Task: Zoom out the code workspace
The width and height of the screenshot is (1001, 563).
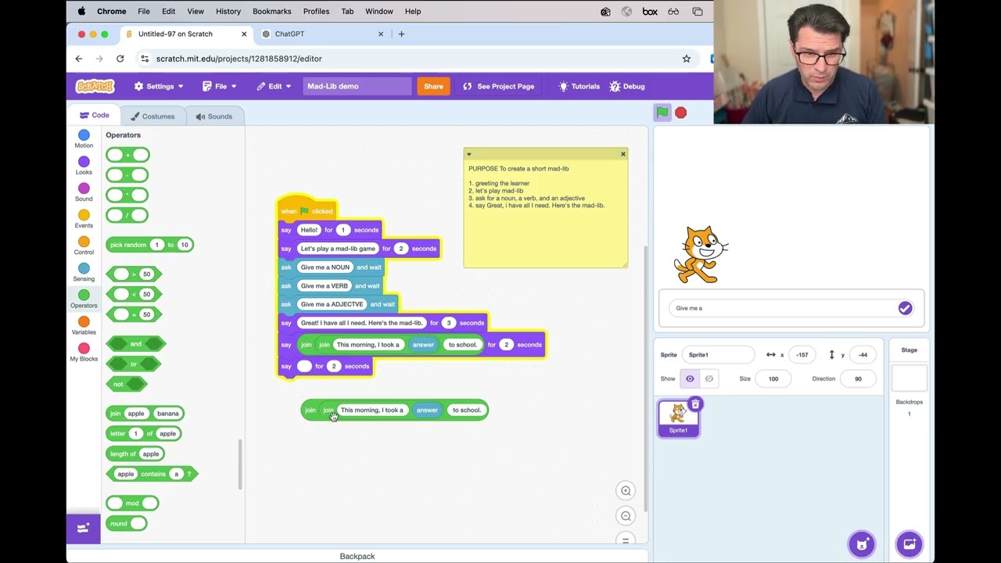Action: pyautogui.click(x=626, y=516)
